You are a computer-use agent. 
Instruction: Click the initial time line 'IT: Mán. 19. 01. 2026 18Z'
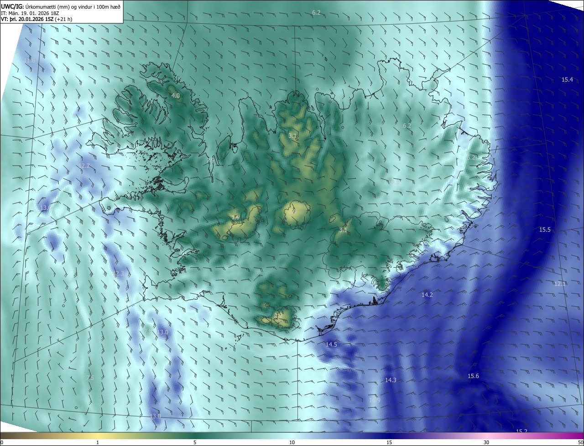[x=30, y=13]
